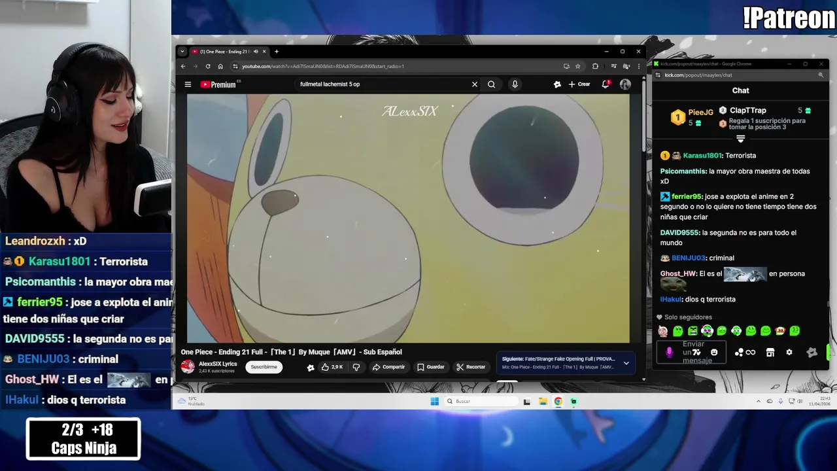This screenshot has width=837, height=471.
Task: Go to the YouTube Premium home logo
Action: 218,84
